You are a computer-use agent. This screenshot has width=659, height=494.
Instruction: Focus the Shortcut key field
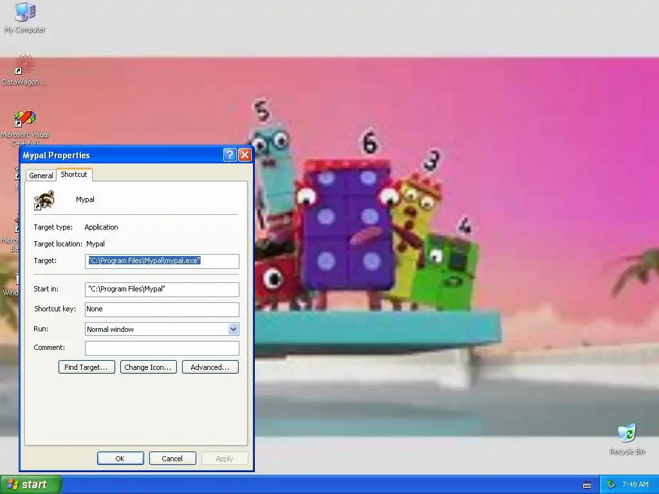pyautogui.click(x=162, y=309)
